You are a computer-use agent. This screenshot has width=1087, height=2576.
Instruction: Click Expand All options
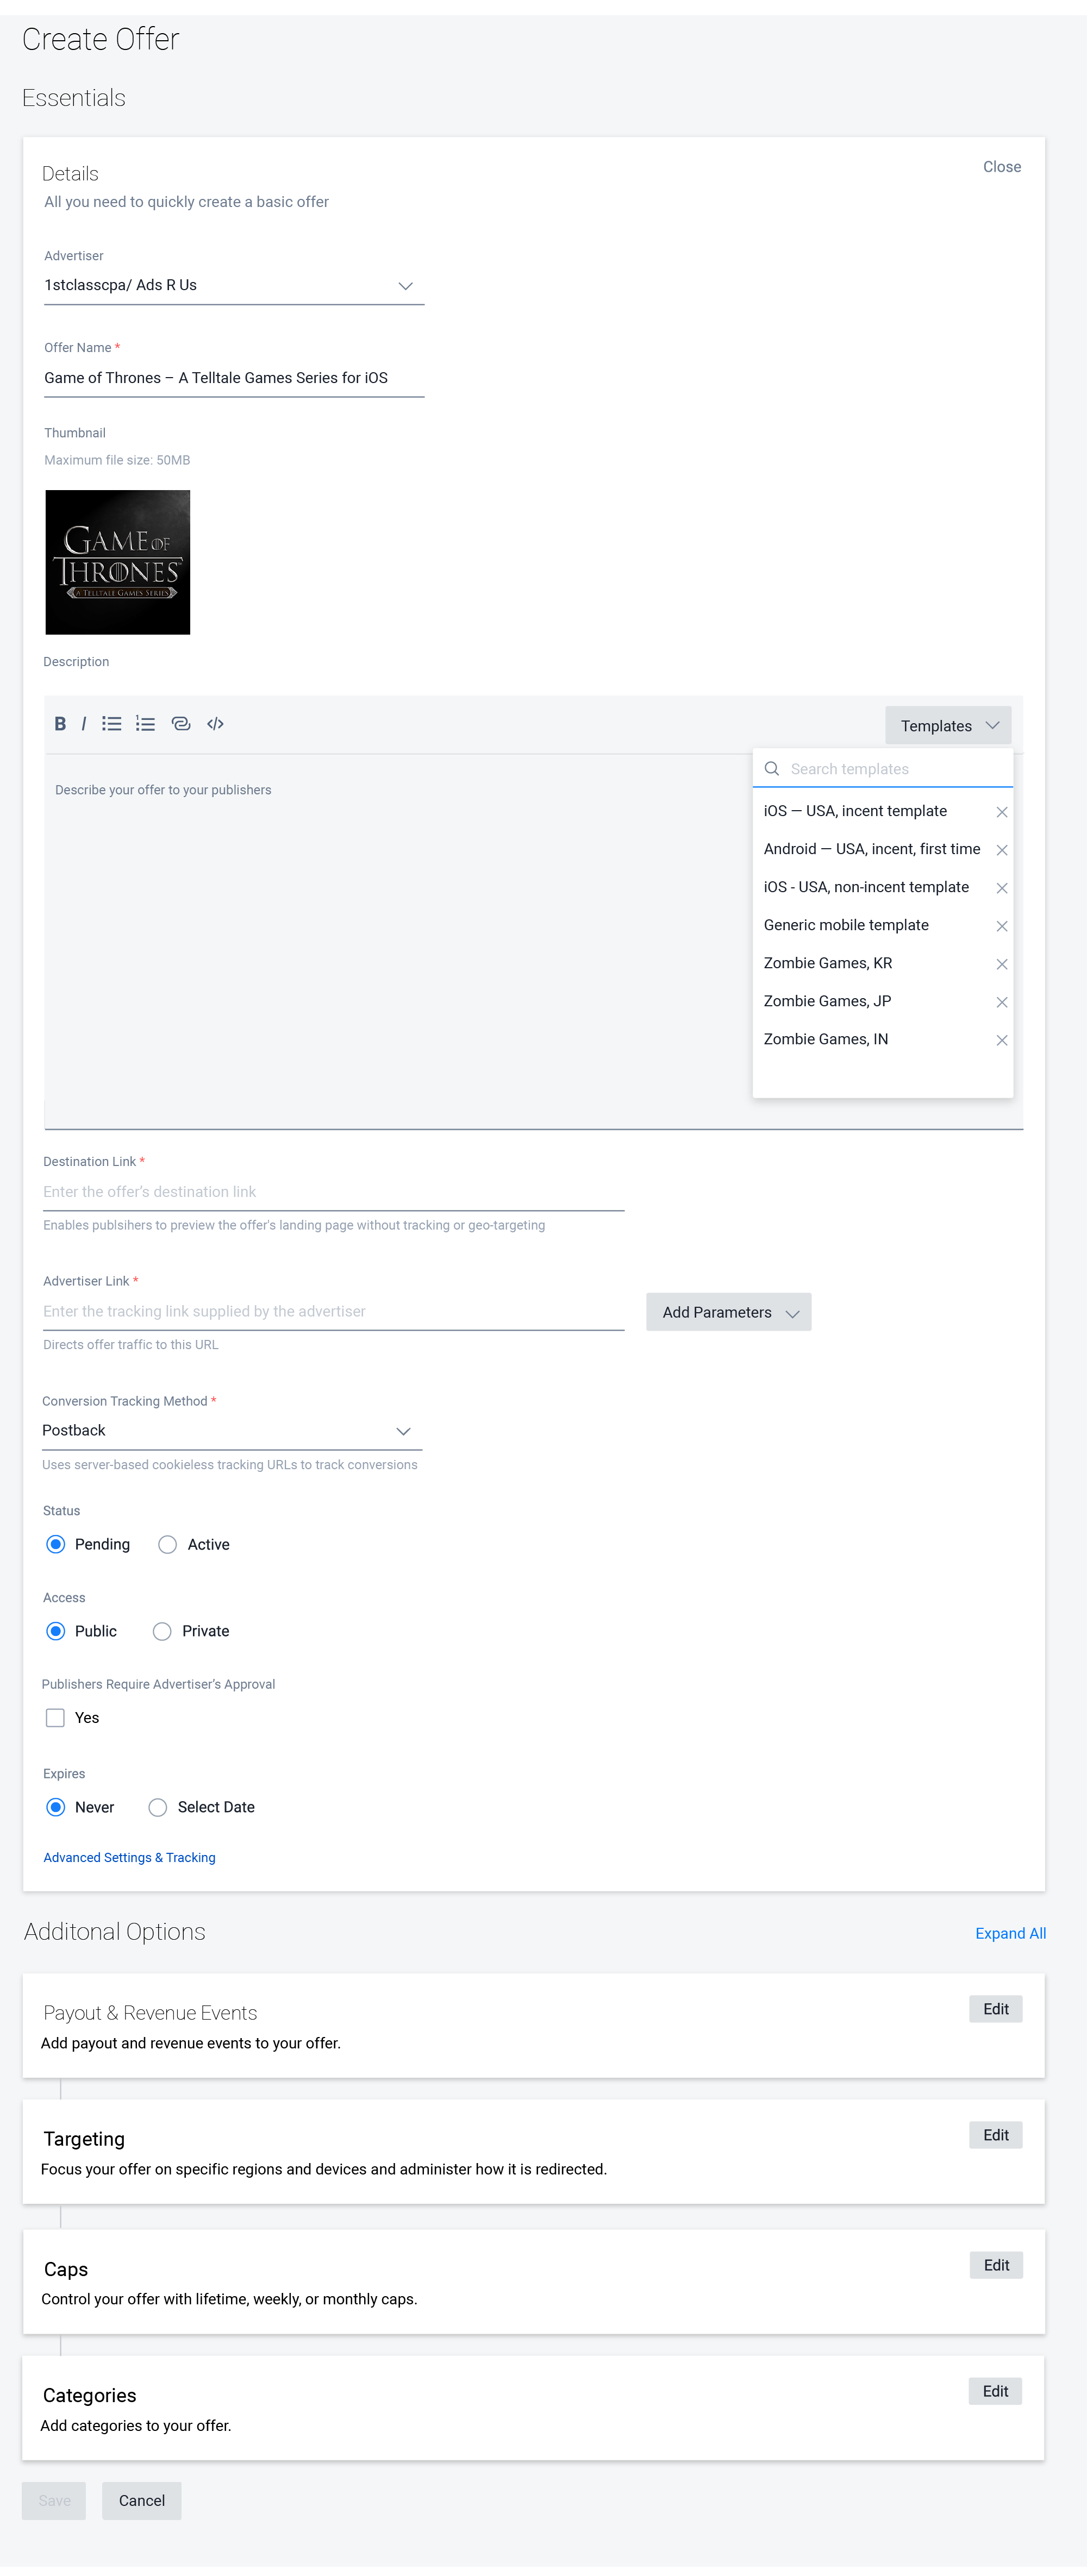coord(1011,1934)
